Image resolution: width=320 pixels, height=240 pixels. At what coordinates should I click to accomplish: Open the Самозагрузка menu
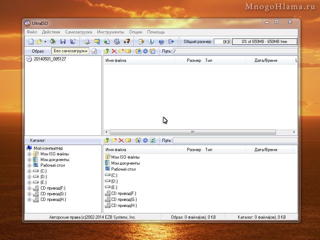pos(78,32)
